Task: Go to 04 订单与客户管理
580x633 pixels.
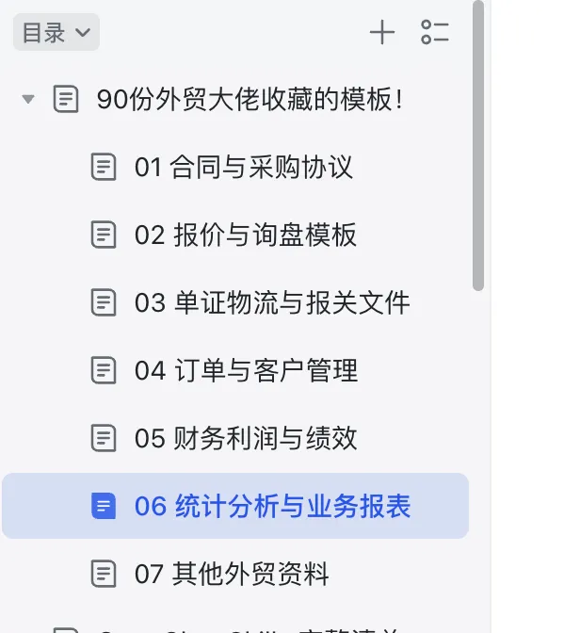Action: [246, 370]
